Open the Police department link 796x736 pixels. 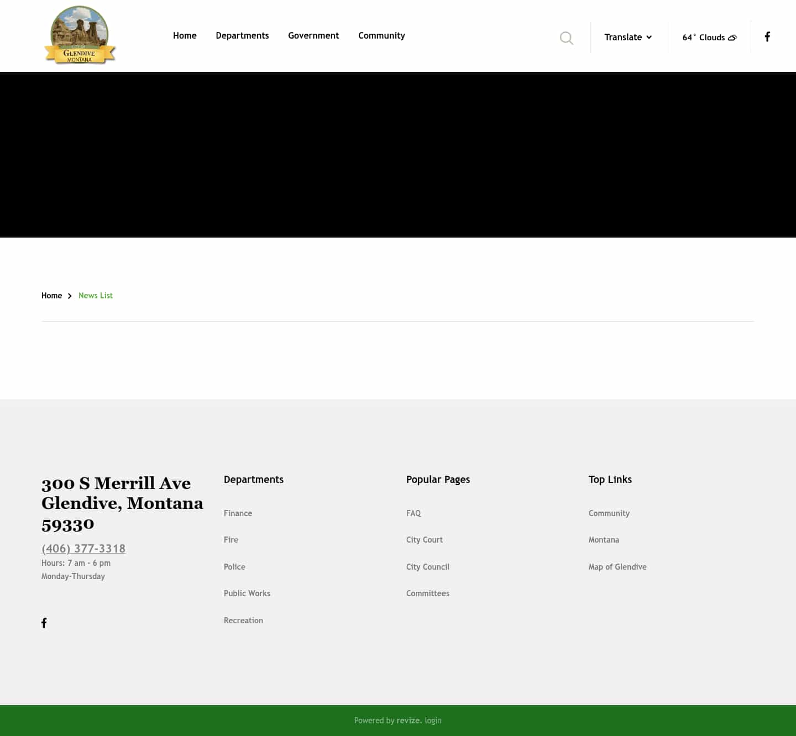point(234,567)
